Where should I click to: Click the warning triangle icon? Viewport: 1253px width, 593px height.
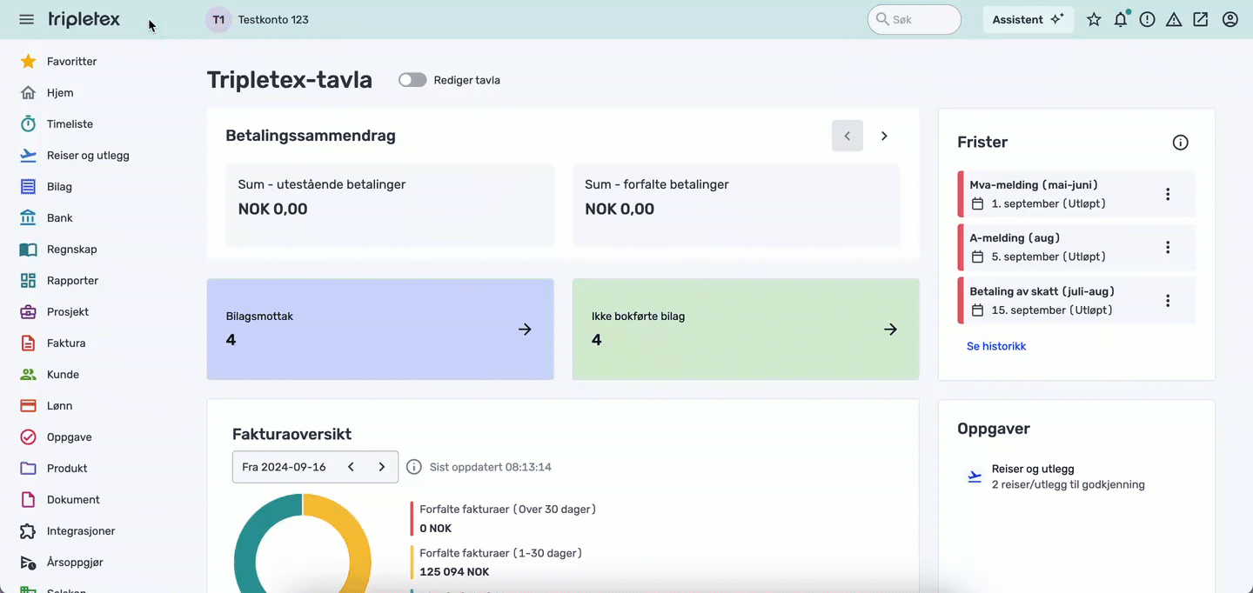[1174, 19]
